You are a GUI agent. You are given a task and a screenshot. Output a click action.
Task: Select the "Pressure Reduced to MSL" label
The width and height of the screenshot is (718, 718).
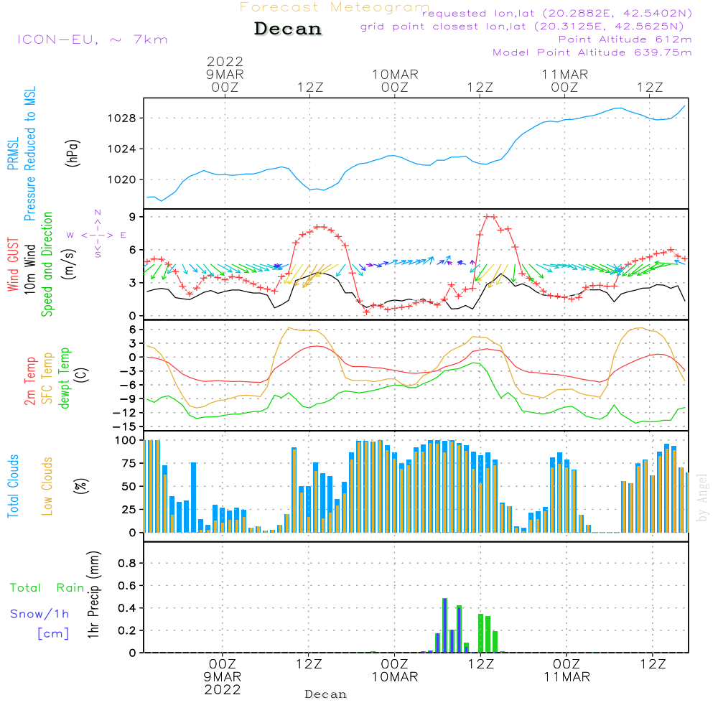[x=29, y=154]
